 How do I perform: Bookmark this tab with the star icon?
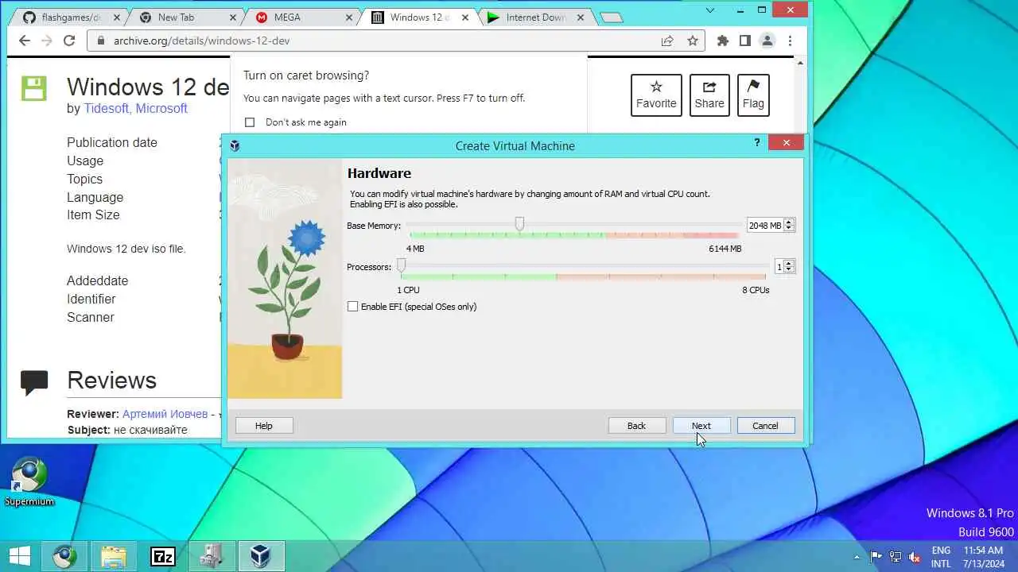pyautogui.click(x=693, y=41)
